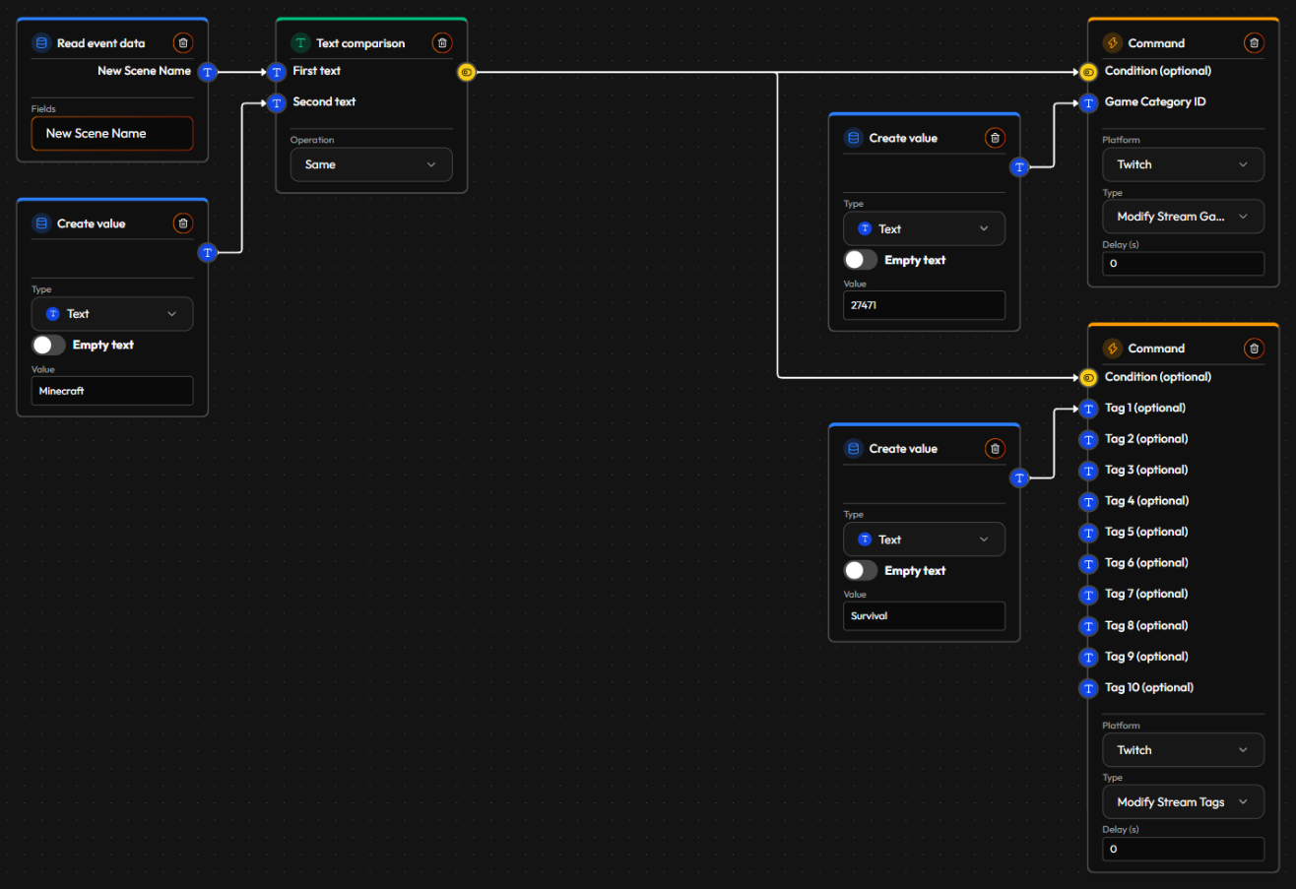Expand Type dropdown in the Survival value node

924,540
